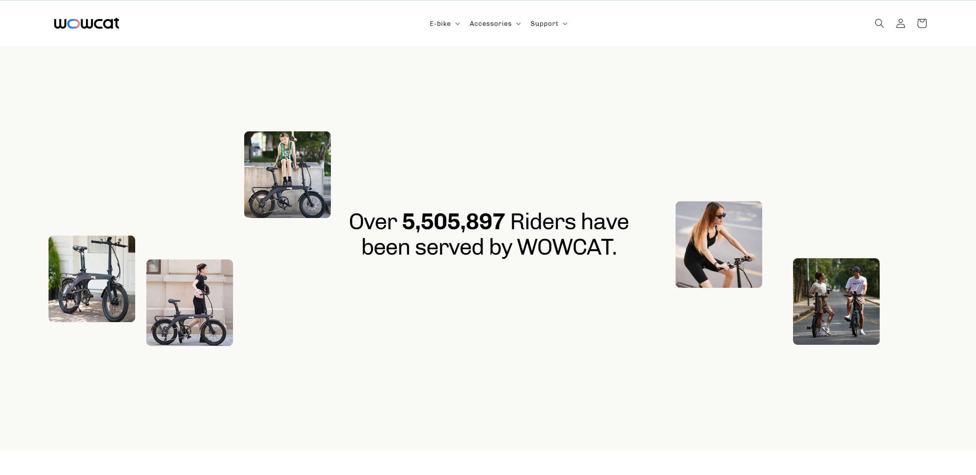Open the E-bike menu label

tap(440, 24)
